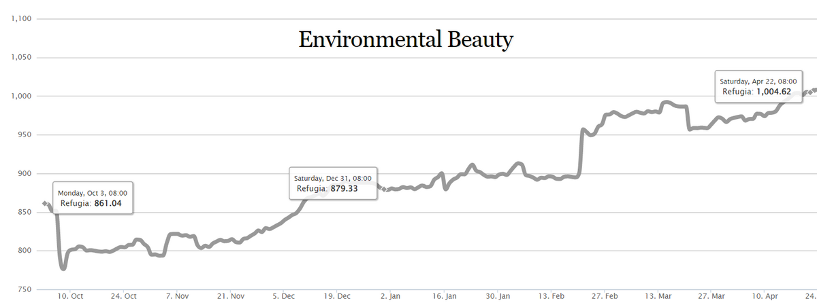
Task: Click the 1,100 y-axis label
Action: [x=22, y=19]
